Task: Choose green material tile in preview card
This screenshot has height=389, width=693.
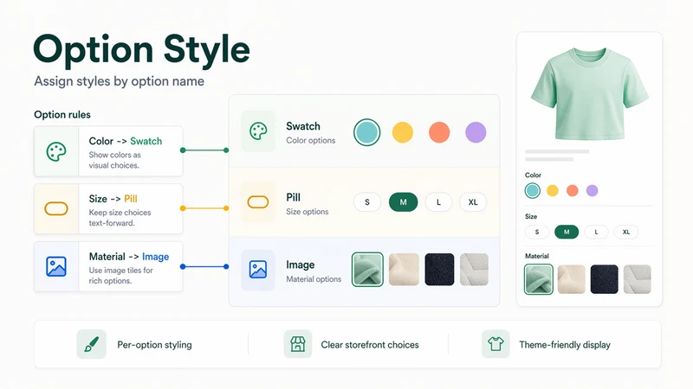Action: point(539,279)
